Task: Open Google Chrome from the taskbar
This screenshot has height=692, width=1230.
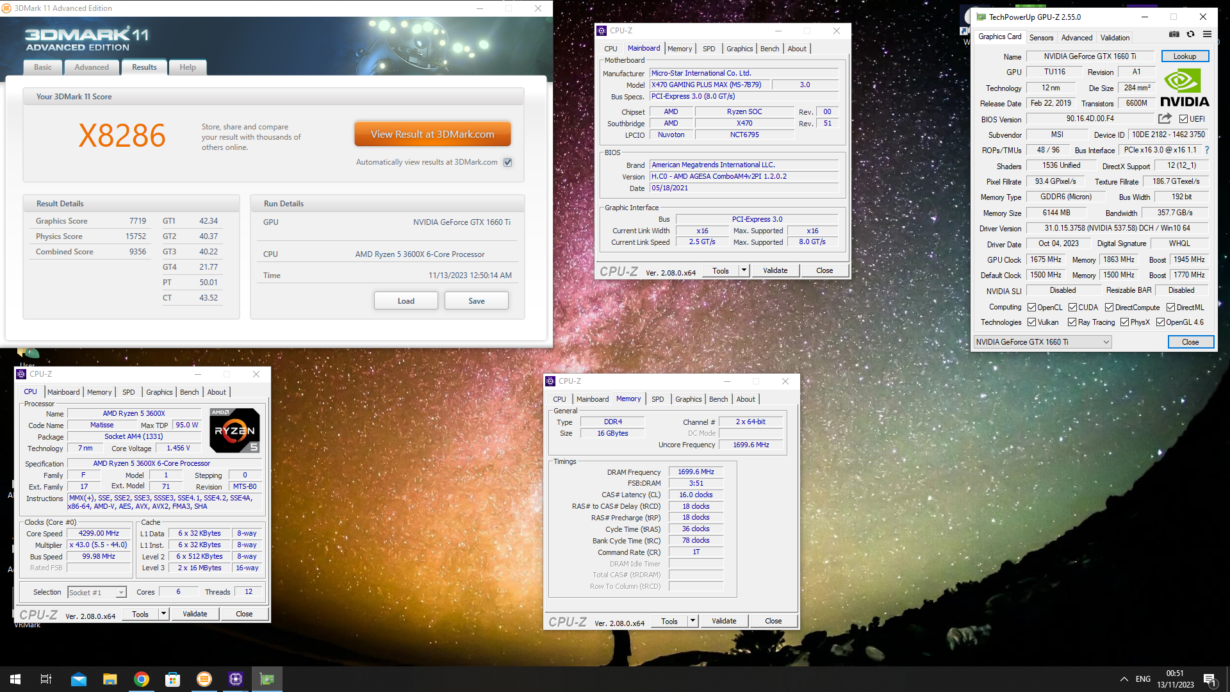Action: 142,679
